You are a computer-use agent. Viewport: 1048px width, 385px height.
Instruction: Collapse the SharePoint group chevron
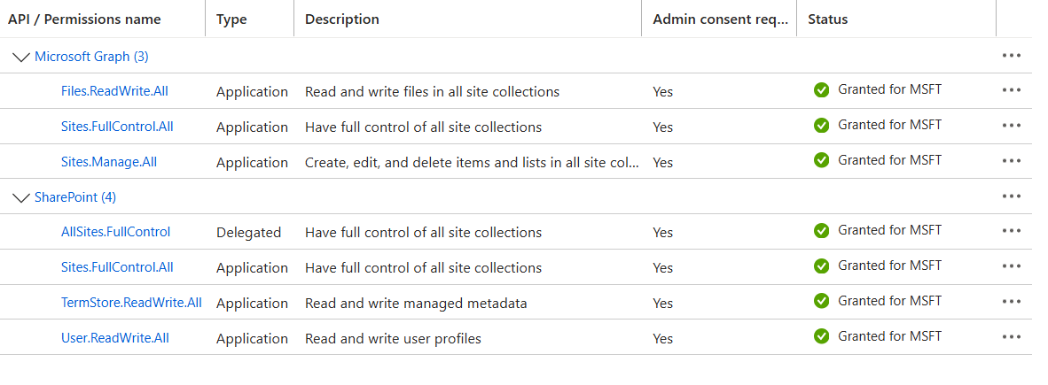click(x=21, y=198)
